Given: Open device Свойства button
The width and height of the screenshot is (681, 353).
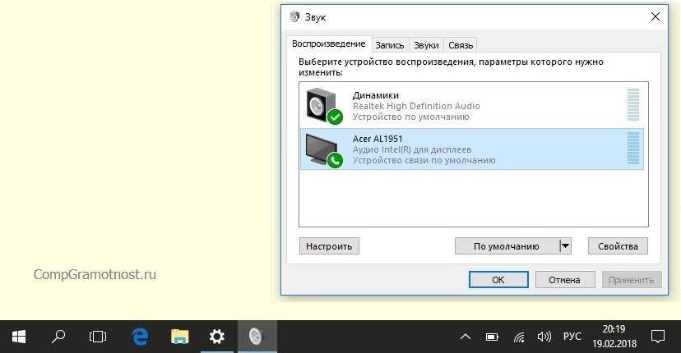Looking at the screenshot, I should coord(618,245).
